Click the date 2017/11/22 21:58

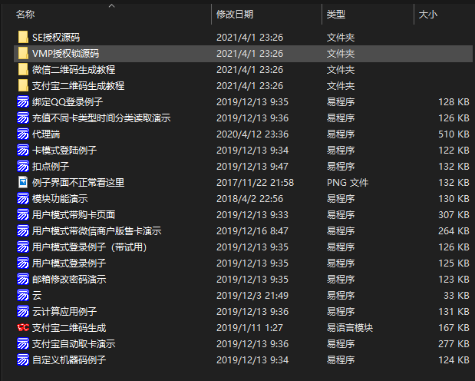coord(255,182)
